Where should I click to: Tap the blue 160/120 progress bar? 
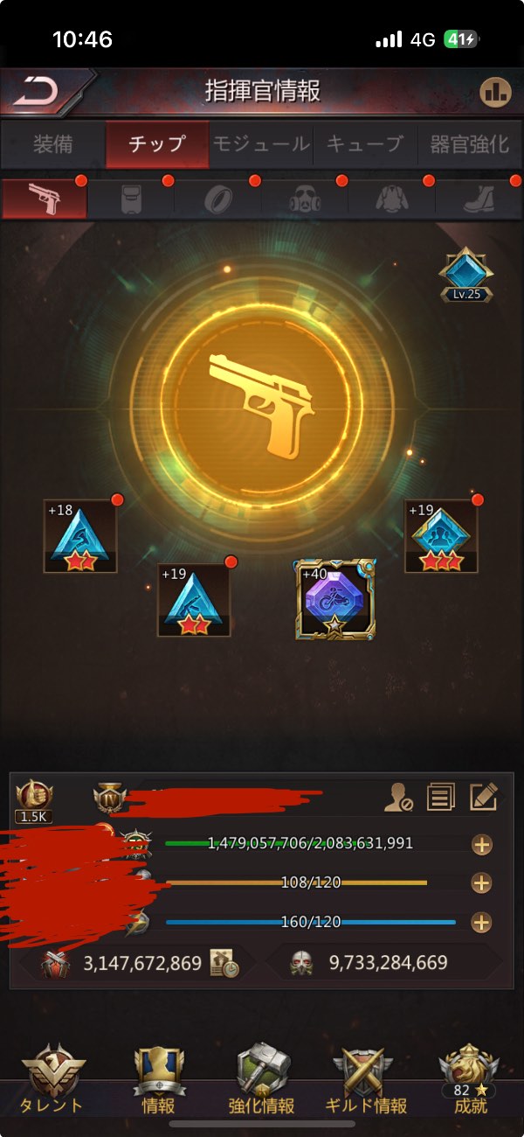tap(311, 922)
